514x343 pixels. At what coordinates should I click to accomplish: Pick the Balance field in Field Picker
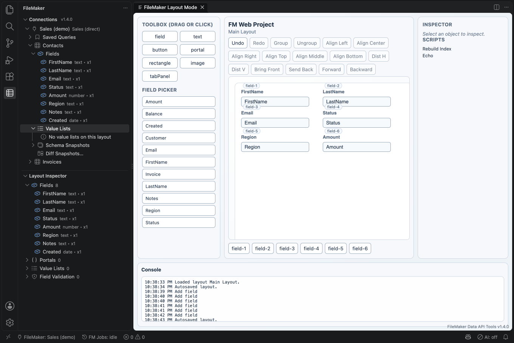click(179, 114)
